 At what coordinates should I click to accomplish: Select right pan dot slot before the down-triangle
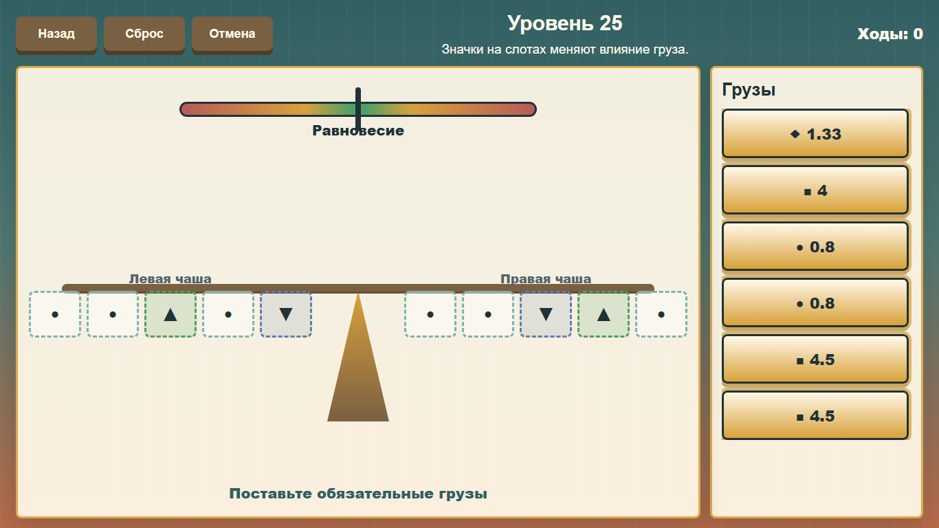click(488, 314)
